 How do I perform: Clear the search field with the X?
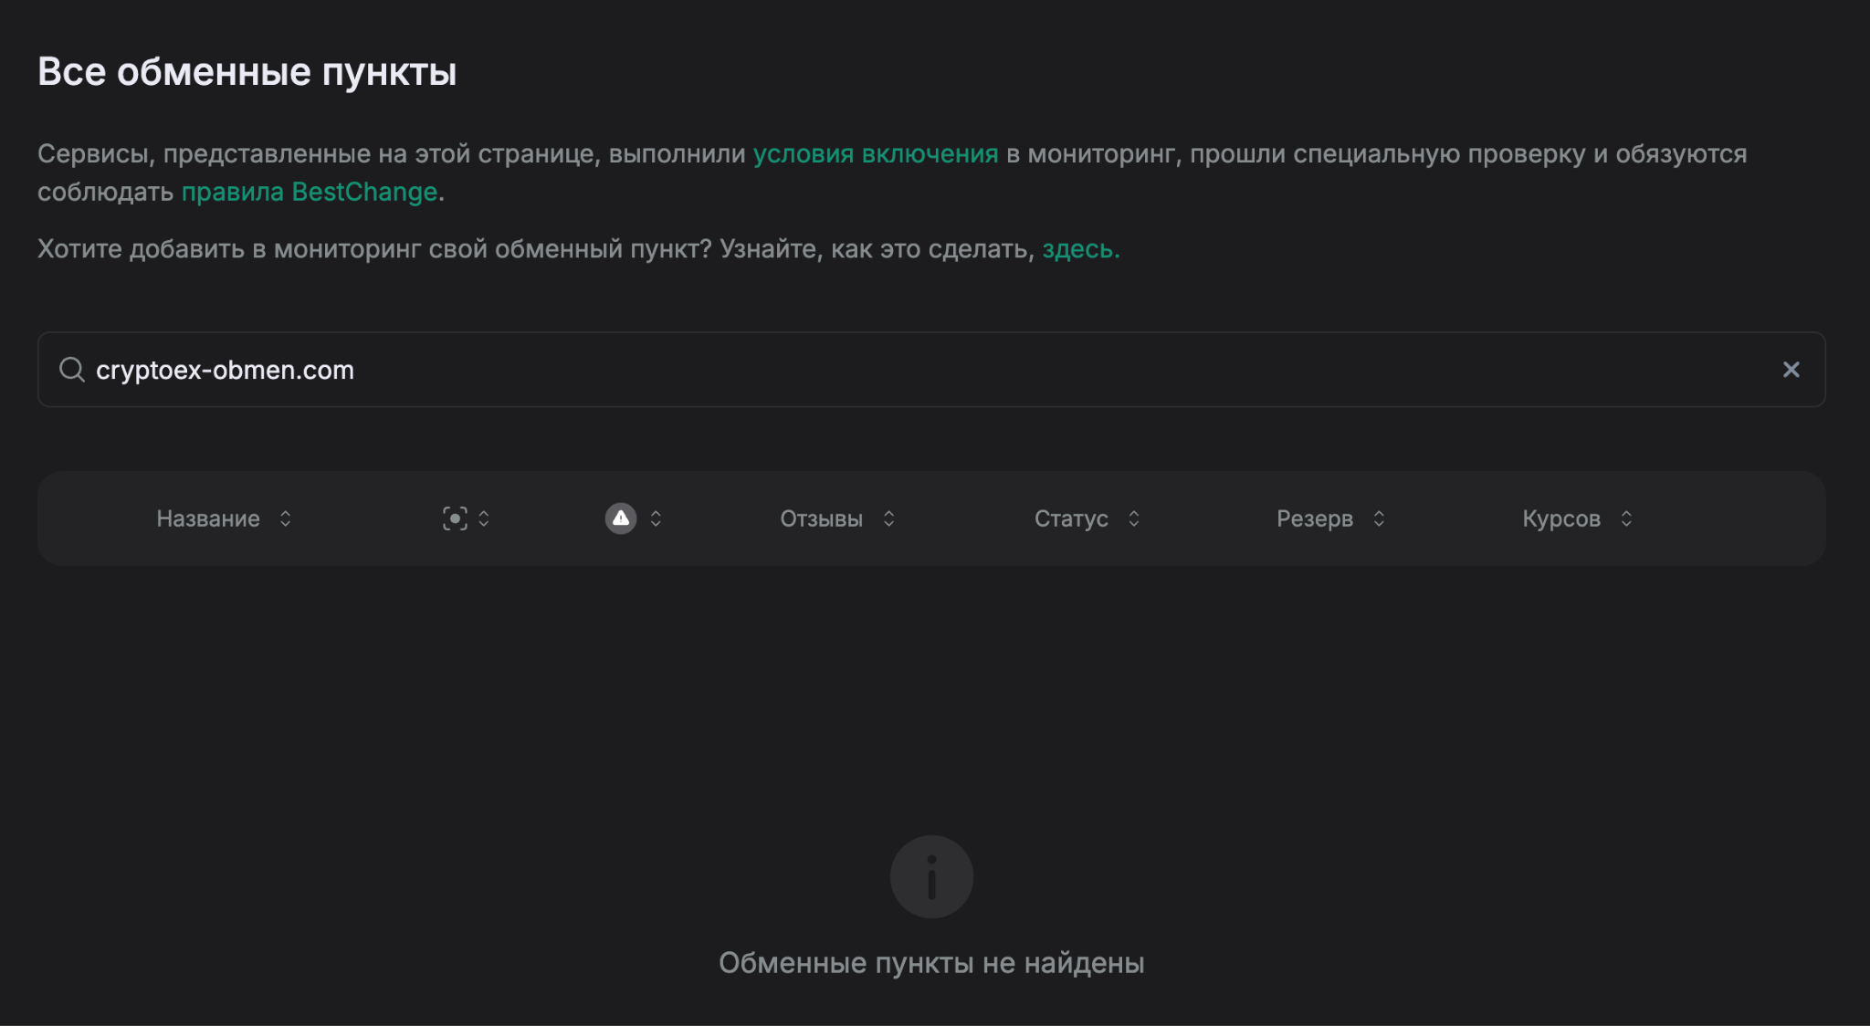coord(1791,370)
